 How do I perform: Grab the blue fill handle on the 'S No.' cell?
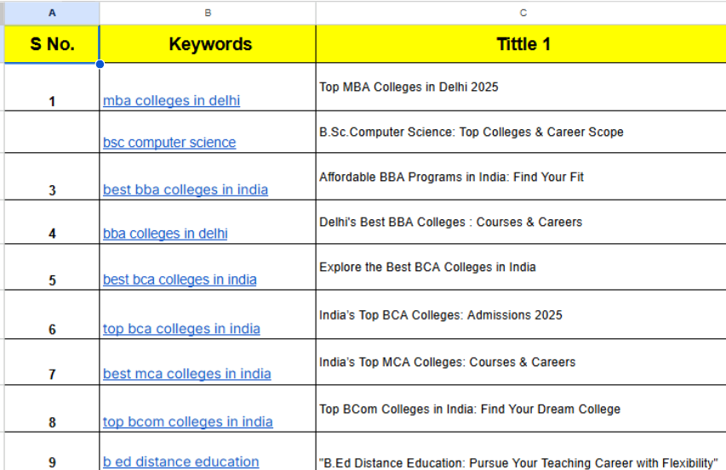pyautogui.click(x=100, y=64)
